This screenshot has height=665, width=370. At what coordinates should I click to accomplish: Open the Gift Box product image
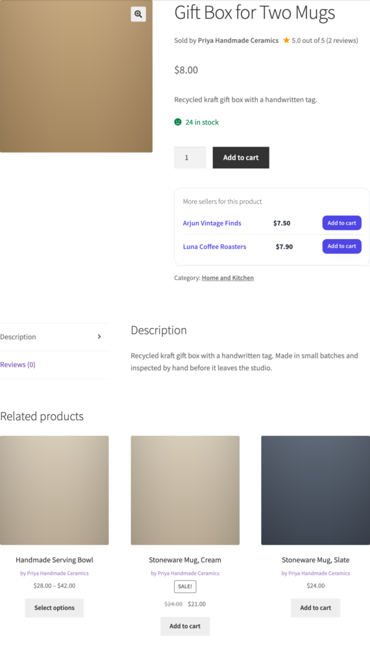[x=77, y=77]
